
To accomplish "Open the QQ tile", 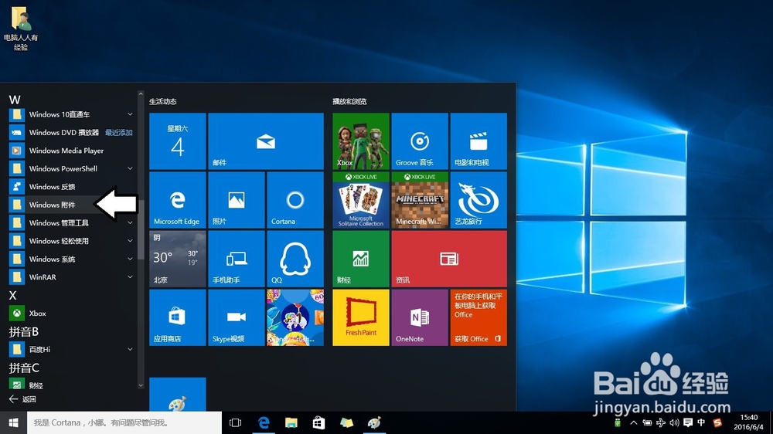I will pos(295,259).
